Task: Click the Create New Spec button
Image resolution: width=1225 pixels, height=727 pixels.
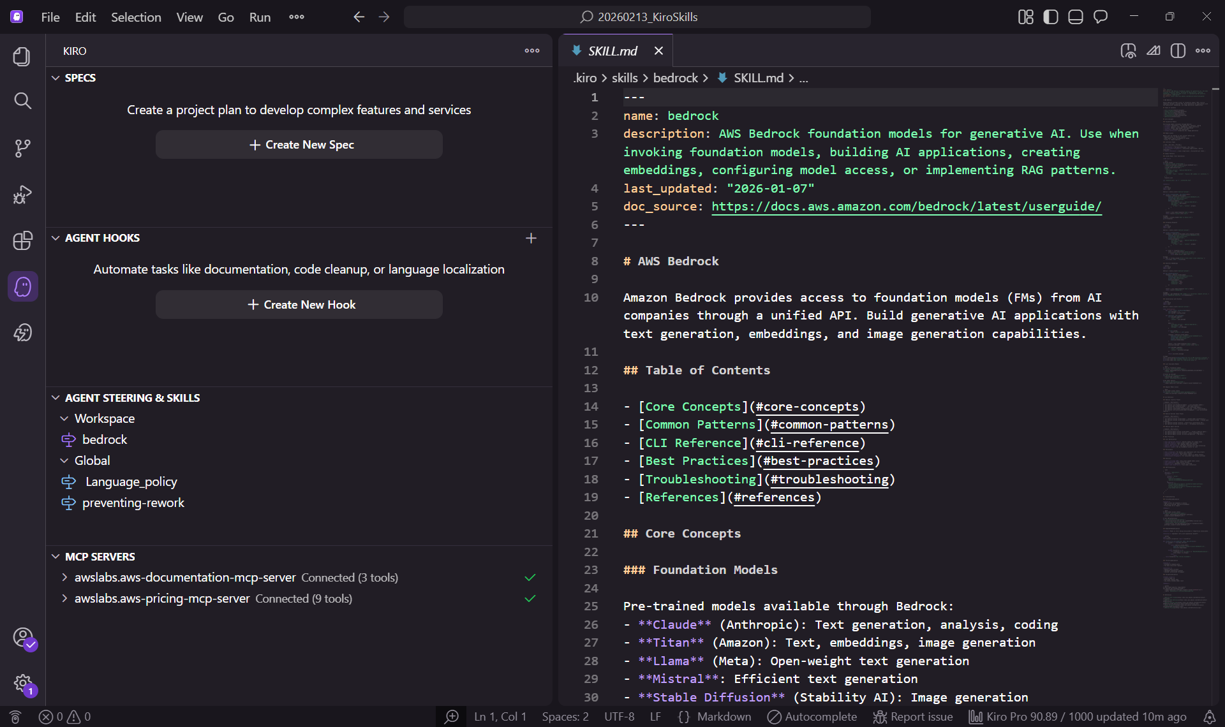Action: click(x=299, y=144)
